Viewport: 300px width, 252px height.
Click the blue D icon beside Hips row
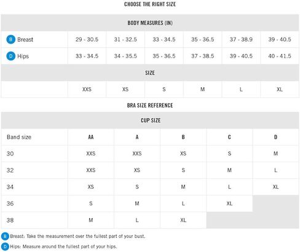coord(11,56)
